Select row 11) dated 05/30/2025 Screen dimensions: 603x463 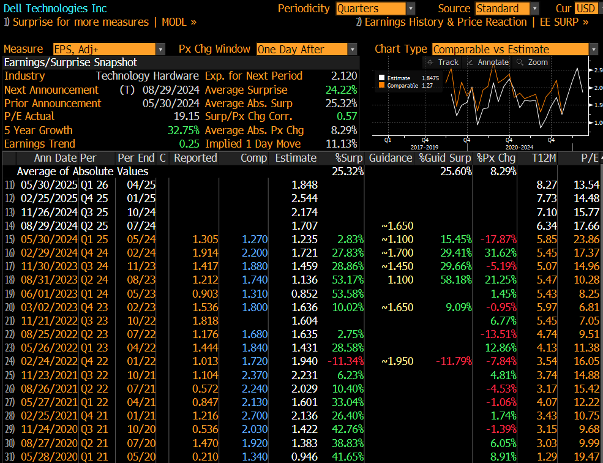pos(301,185)
